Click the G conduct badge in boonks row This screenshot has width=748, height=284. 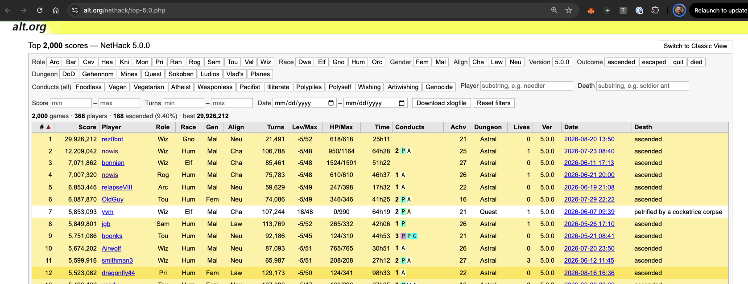[415, 236]
